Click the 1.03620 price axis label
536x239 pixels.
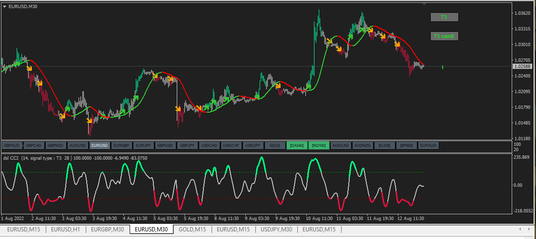pos(523,13)
